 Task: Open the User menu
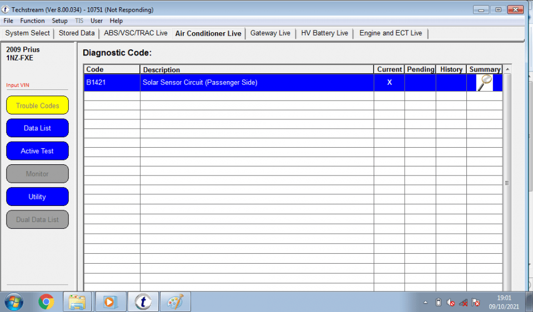click(x=97, y=21)
